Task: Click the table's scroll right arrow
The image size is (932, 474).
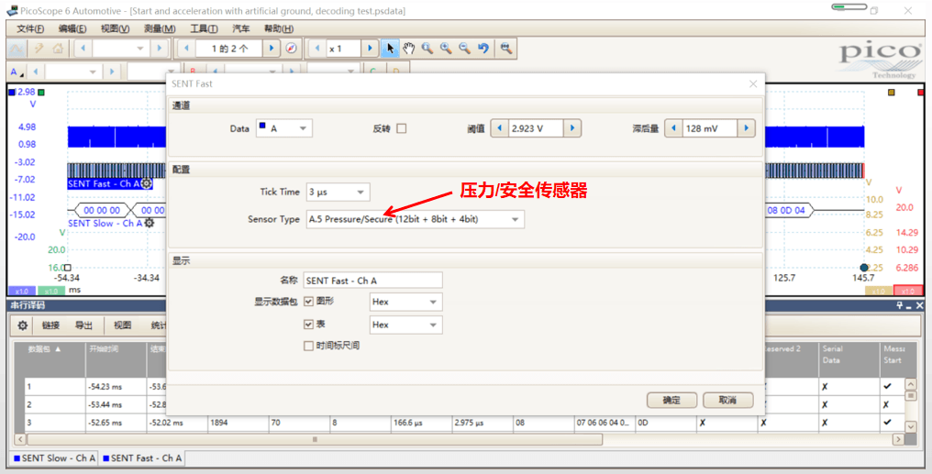Action: (x=898, y=439)
